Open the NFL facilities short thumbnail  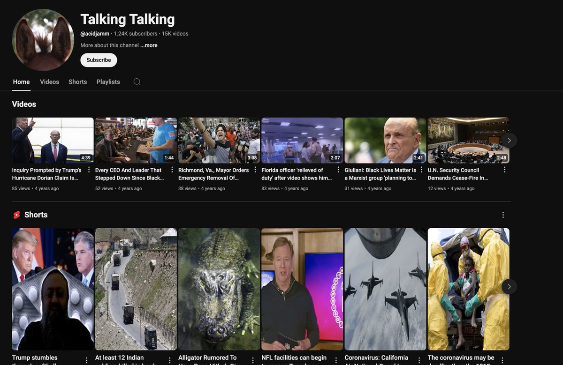[302, 289]
